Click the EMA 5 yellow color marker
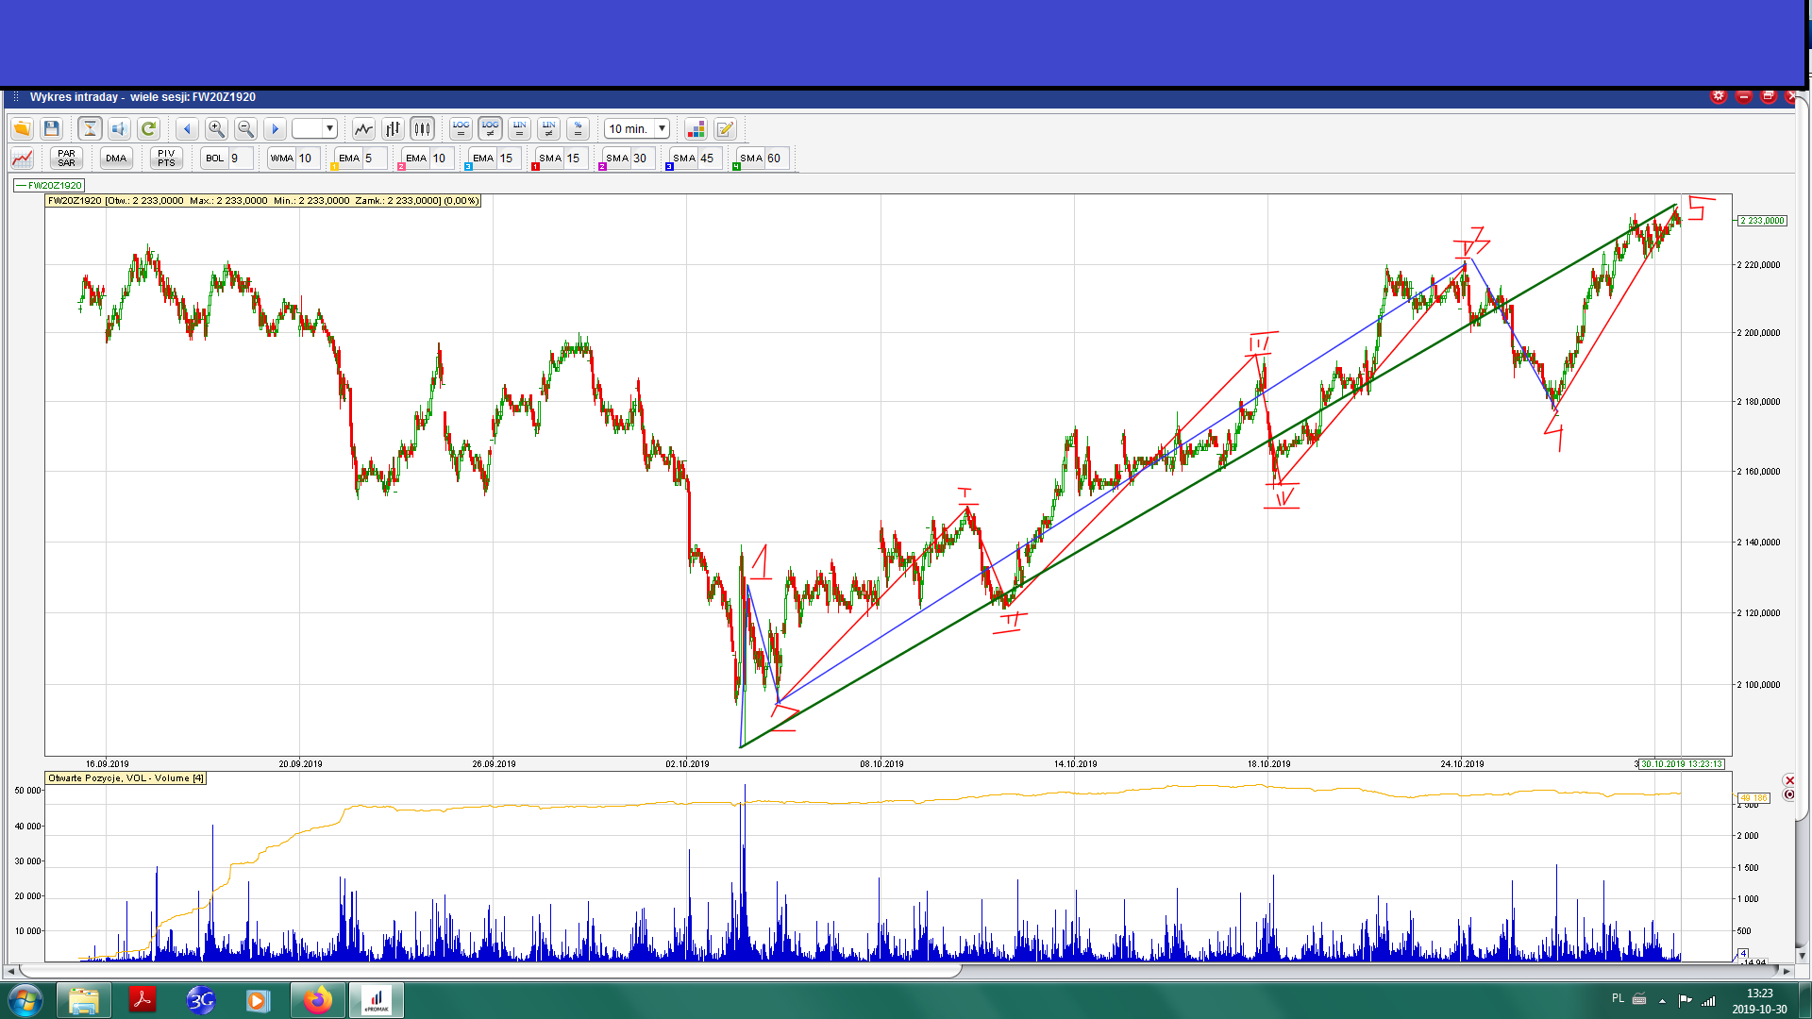Screen dimensions: 1812x1019 pos(334,167)
